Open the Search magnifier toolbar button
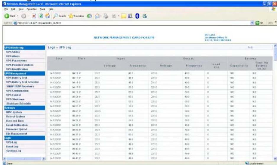277x165 pixels. 59,16
